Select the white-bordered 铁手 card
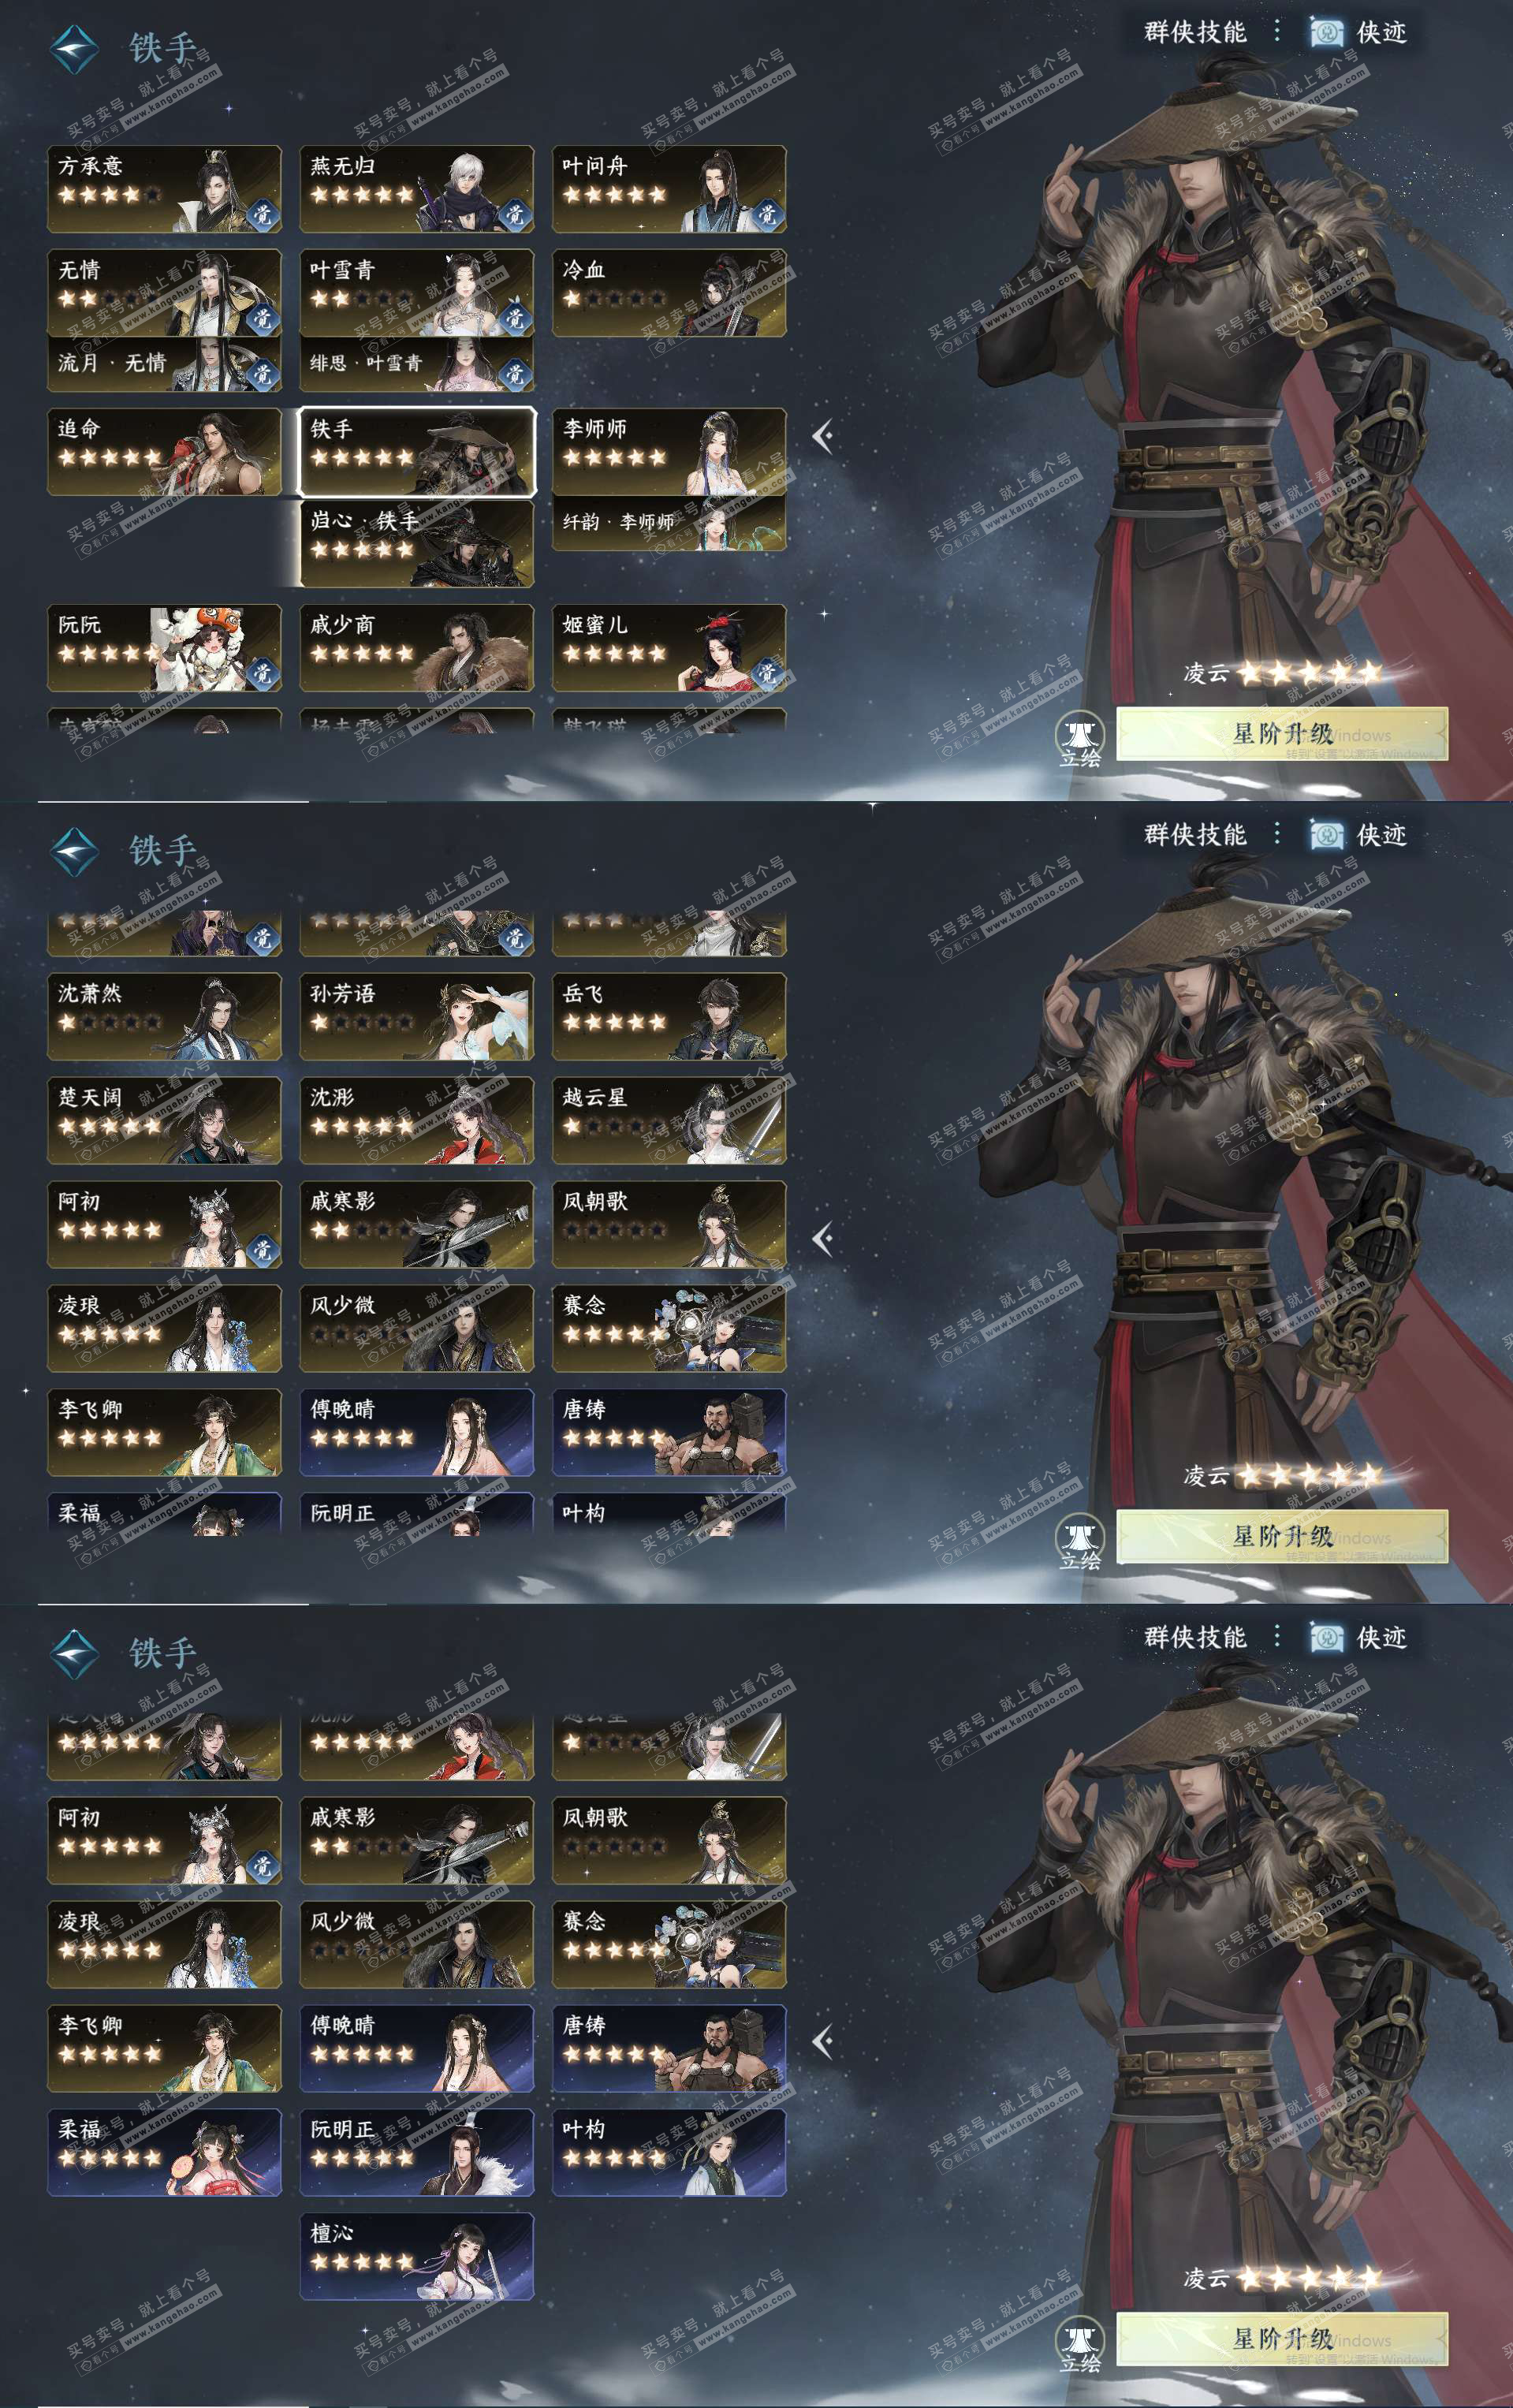Viewport: 1513px width, 2408px height. (417, 451)
